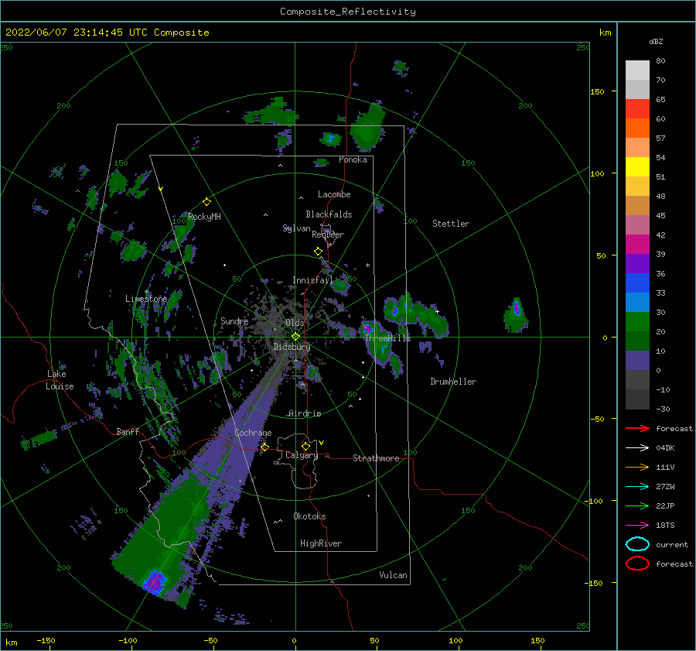The width and height of the screenshot is (696, 651).
Task: Click the Lacombe town label
Action: 334,194
